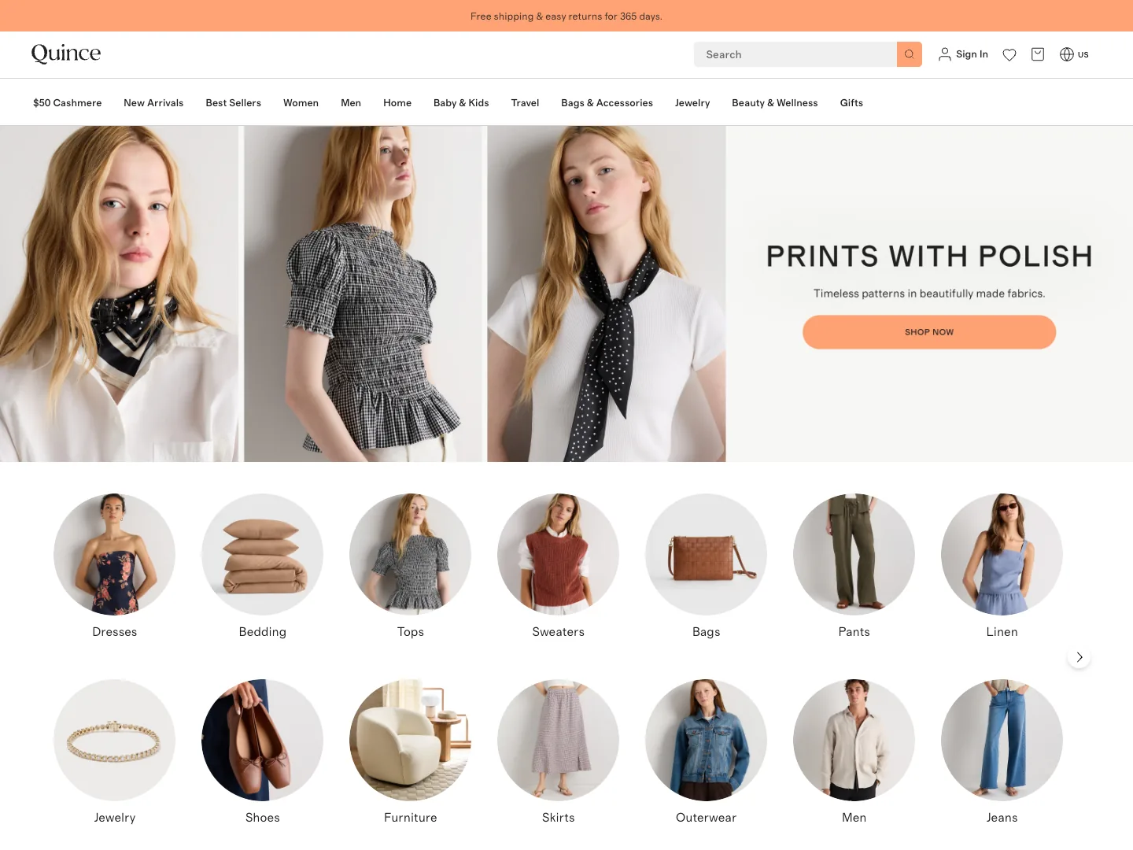Open the Beauty & Wellness menu

[775, 103]
